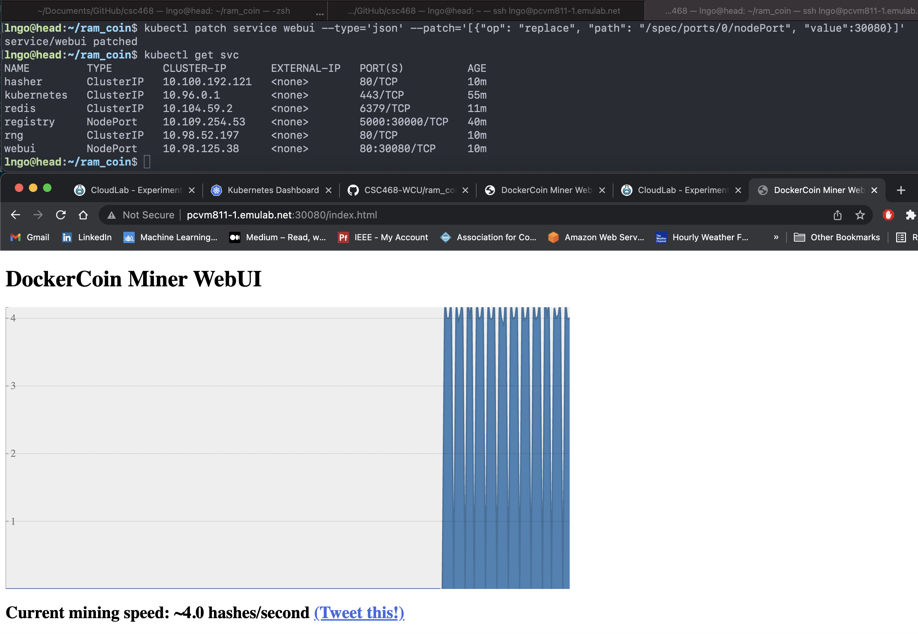
Task: Open a new browser tab
Action: coord(901,190)
